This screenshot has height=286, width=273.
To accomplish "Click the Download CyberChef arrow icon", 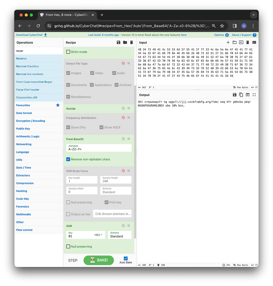I will pos(45,35).
